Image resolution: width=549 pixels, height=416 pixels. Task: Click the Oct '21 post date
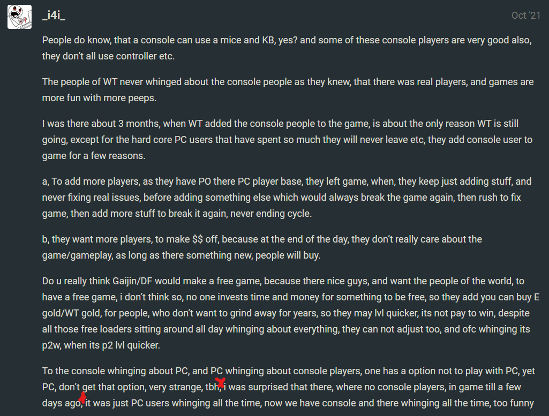point(525,16)
